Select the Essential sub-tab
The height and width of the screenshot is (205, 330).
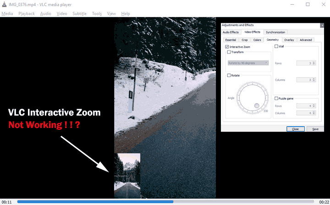point(231,40)
